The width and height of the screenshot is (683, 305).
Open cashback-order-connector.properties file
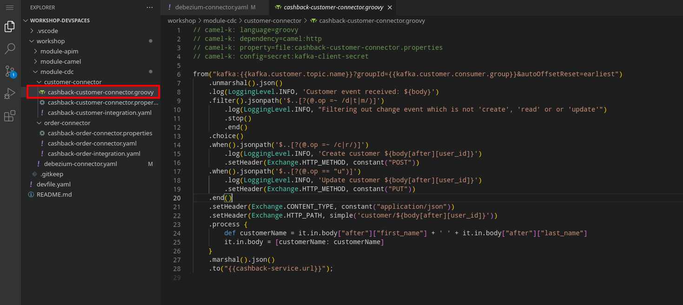(99, 133)
